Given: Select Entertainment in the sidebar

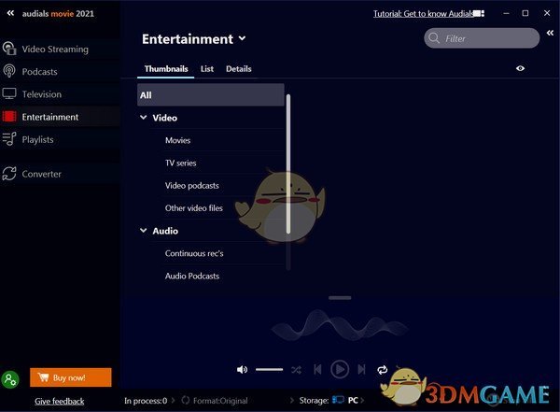Looking at the screenshot, I should tap(60, 117).
